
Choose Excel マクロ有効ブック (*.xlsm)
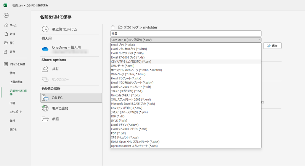(186, 49)
